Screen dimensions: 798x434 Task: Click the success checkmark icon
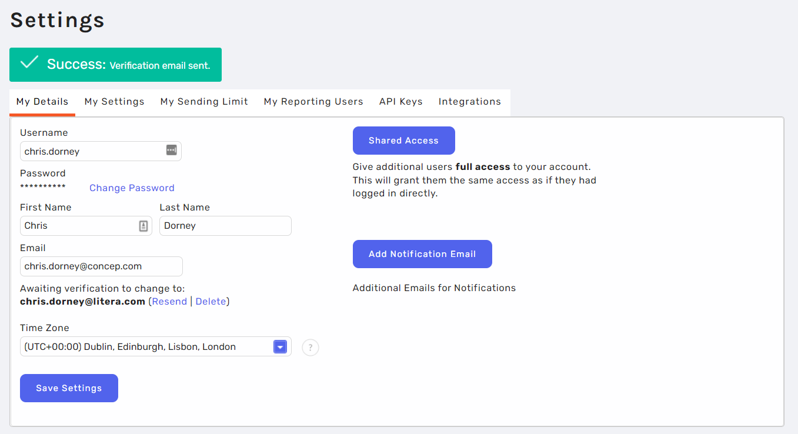[x=29, y=63]
